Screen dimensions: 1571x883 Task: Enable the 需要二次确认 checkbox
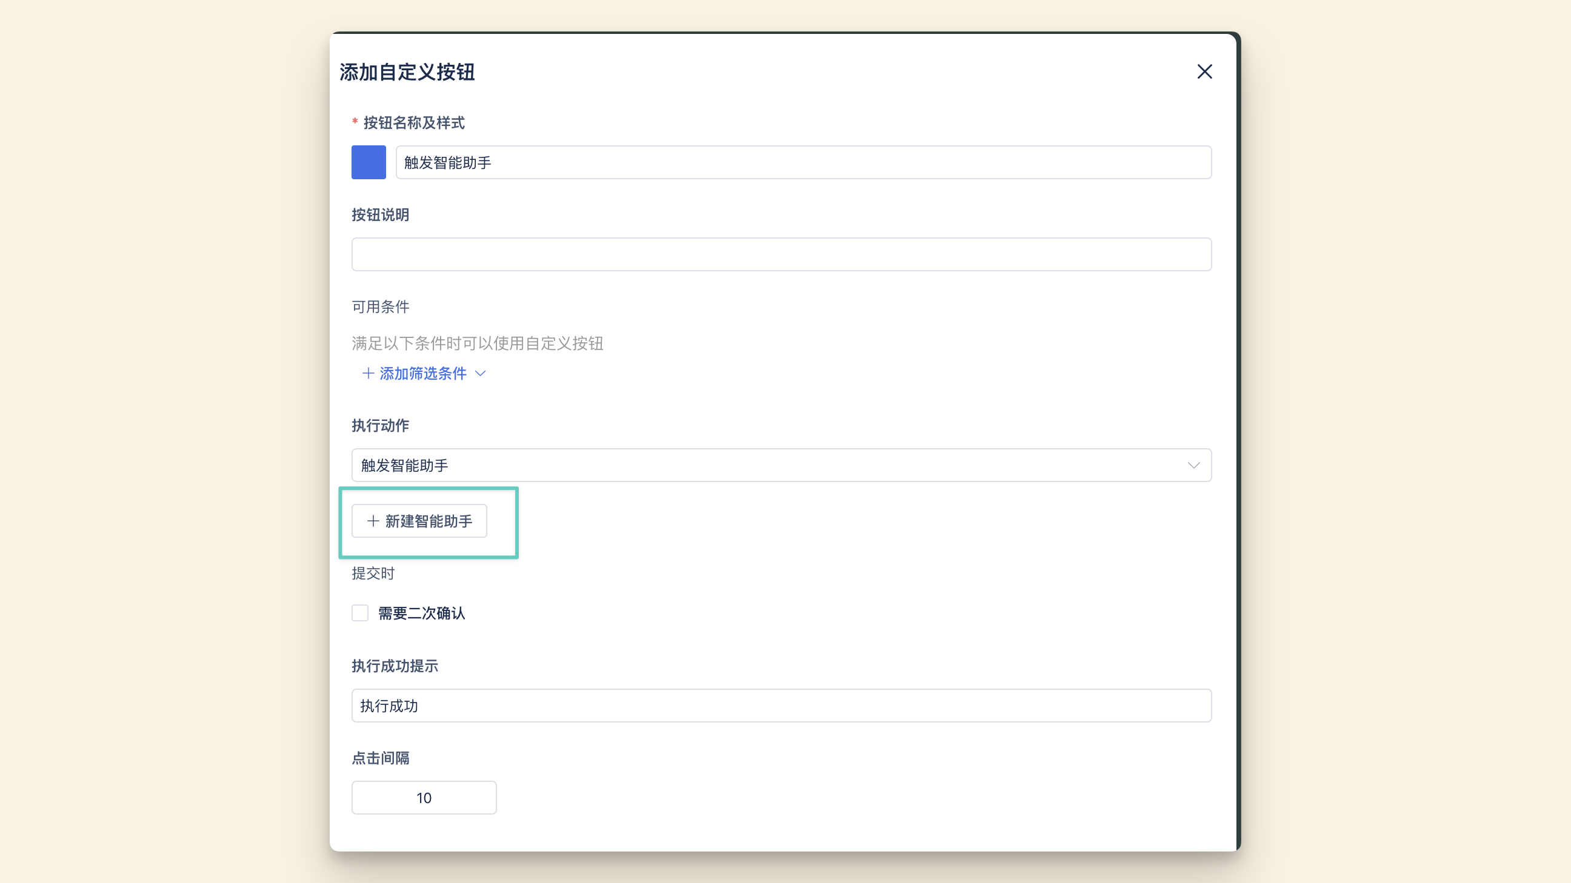tap(360, 613)
